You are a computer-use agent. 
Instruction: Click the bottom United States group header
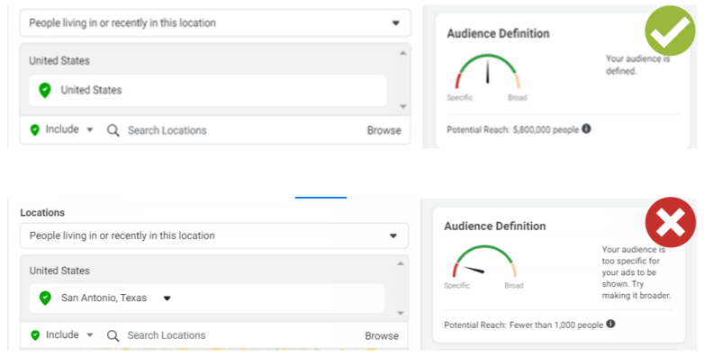[x=59, y=271]
